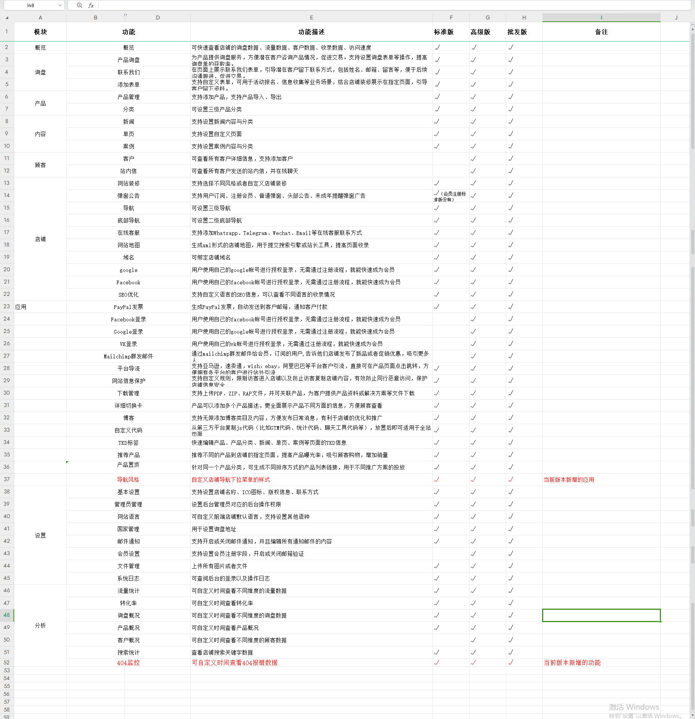Click the 备注 header cell
Screen dimensions: 695x719
601,32
